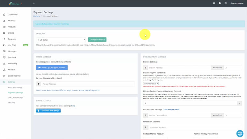The width and height of the screenshot is (247, 139).
Task: Select Account Settings submenu item
Action: 15,88
